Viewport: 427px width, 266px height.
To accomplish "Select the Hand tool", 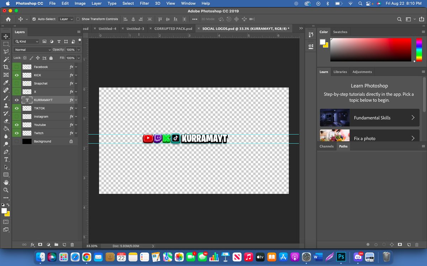I will [6, 182].
